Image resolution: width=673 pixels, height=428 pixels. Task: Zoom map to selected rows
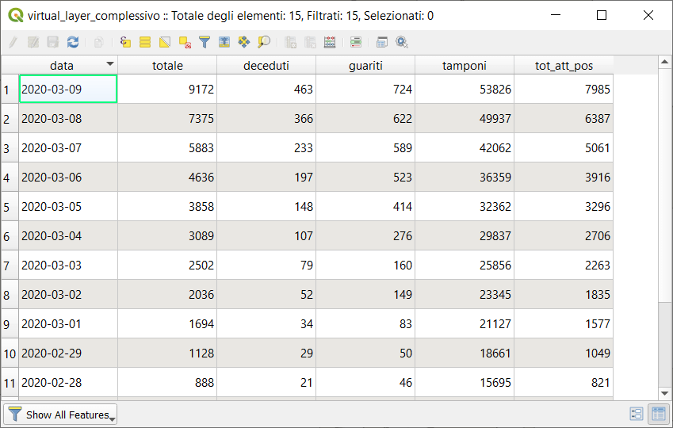pos(264,42)
